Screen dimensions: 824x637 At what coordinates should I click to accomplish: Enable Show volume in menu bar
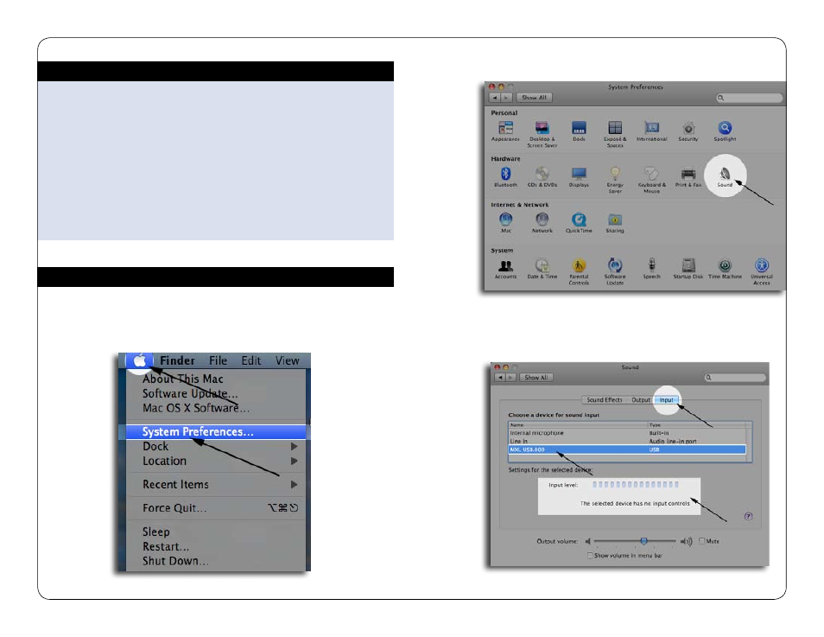pos(590,556)
